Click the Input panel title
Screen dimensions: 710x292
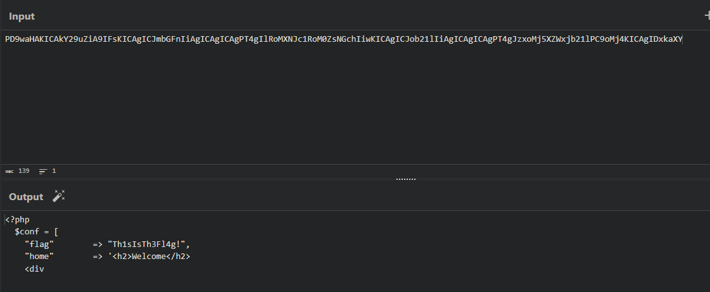pyautogui.click(x=22, y=16)
